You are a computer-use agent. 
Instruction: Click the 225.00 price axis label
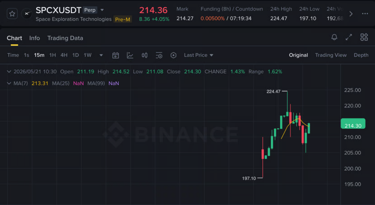click(353, 90)
